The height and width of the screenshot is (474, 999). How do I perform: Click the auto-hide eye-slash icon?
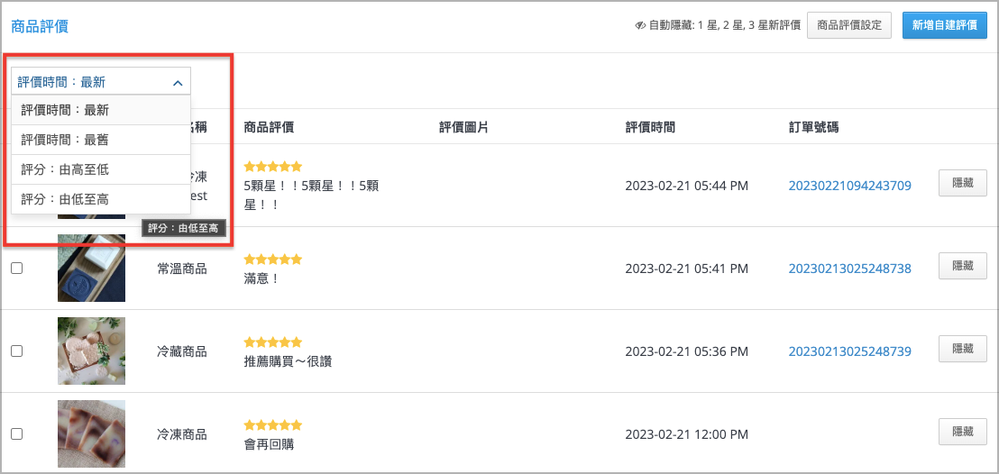tap(641, 25)
